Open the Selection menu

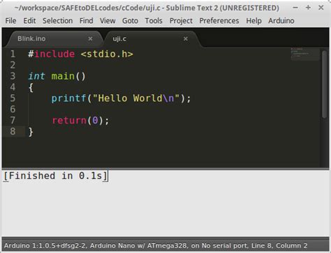pos(57,21)
